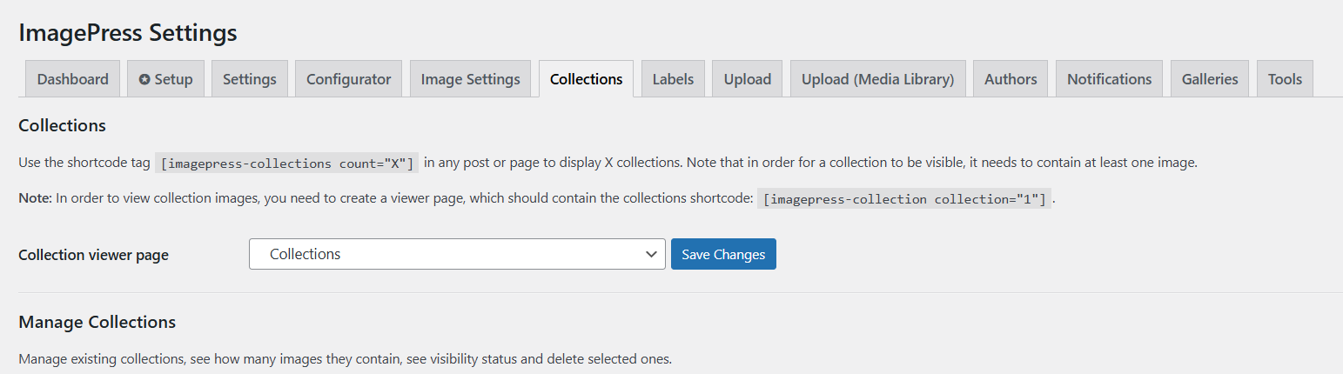
Task: Click the star icon on Setup tab
Action: pos(144,79)
